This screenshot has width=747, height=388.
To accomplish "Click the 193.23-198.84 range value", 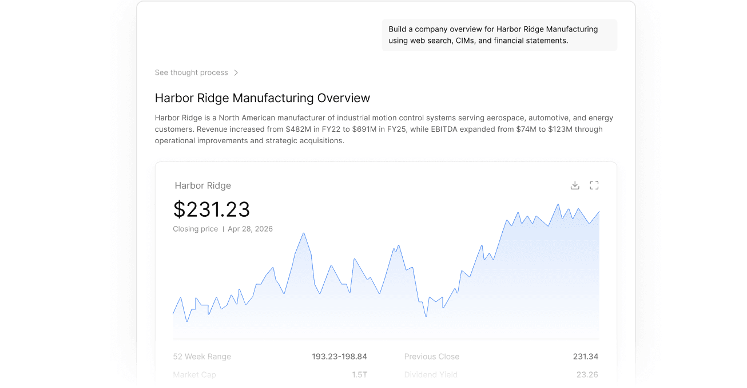I will coord(339,357).
